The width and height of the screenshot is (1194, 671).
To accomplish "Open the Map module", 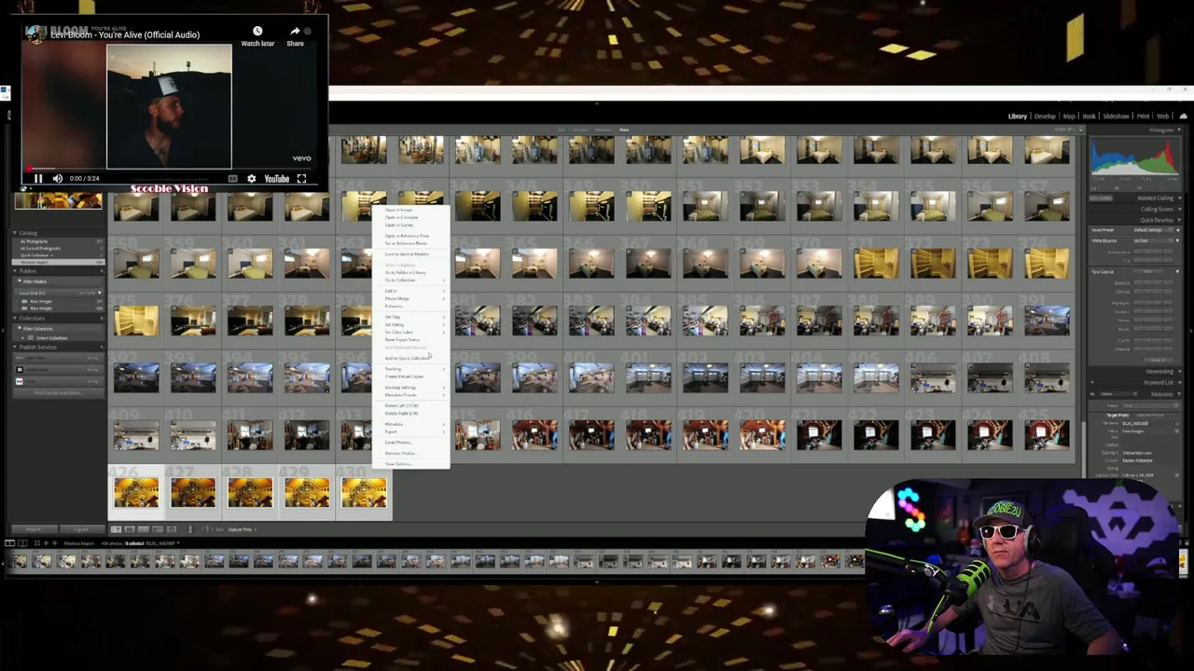I will pyautogui.click(x=1069, y=116).
